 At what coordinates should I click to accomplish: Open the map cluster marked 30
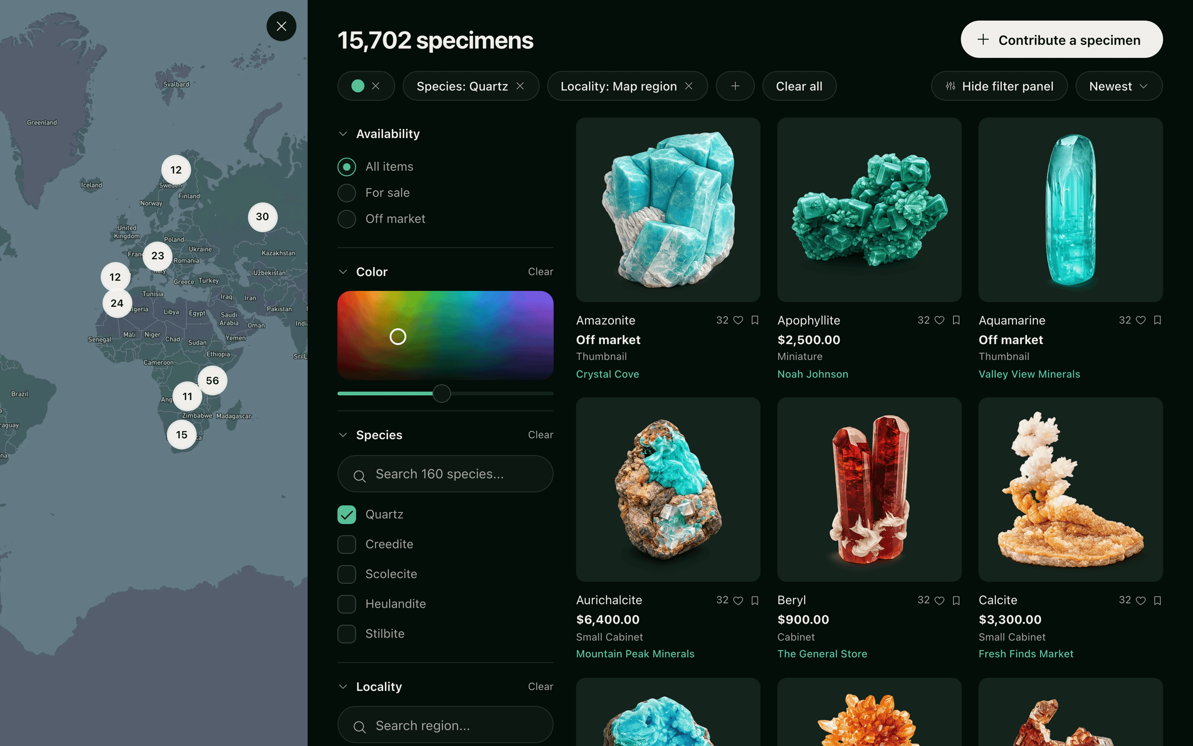(x=262, y=217)
